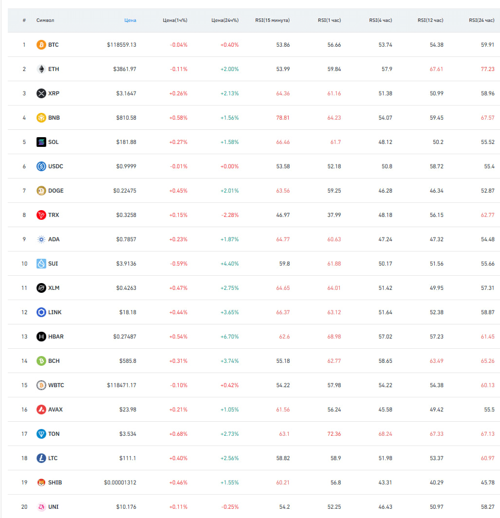Sort by the Символ column header
This screenshot has height=518, width=500.
click(x=45, y=20)
